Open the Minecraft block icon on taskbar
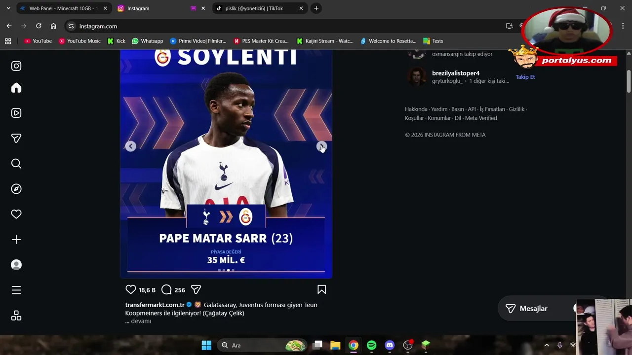Screen dimensions: 632x355 coord(426,345)
